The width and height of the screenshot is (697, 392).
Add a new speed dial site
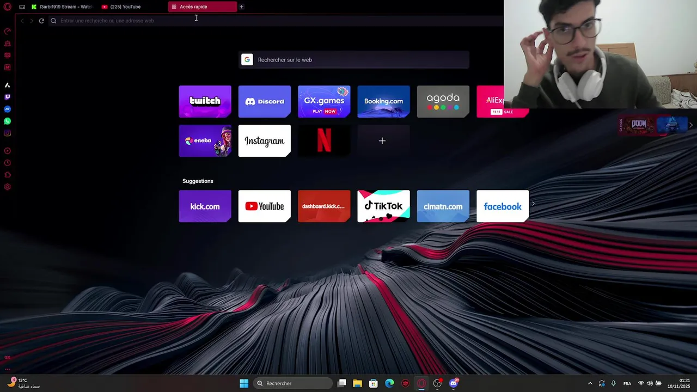tap(383, 140)
